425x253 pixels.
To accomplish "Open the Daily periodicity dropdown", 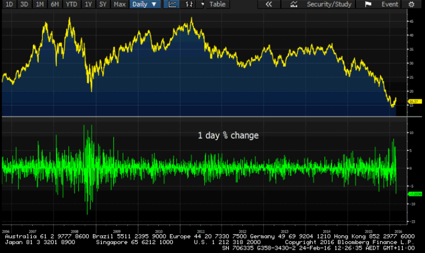I will pos(144,4).
